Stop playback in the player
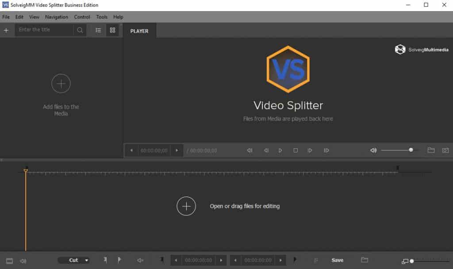453x269 pixels. (x=296, y=151)
